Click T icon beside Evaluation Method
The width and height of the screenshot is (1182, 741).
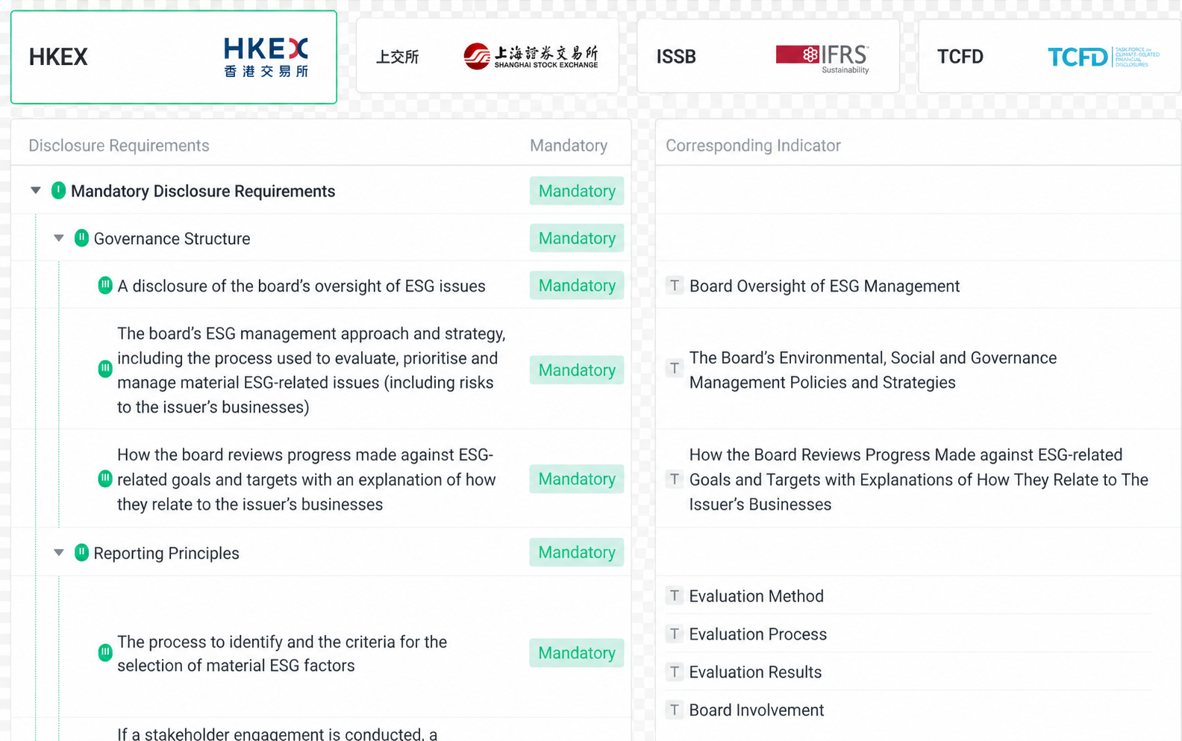pos(675,595)
